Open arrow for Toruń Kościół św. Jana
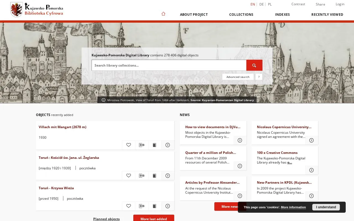354x221 pixels. pyautogui.click(x=168, y=175)
